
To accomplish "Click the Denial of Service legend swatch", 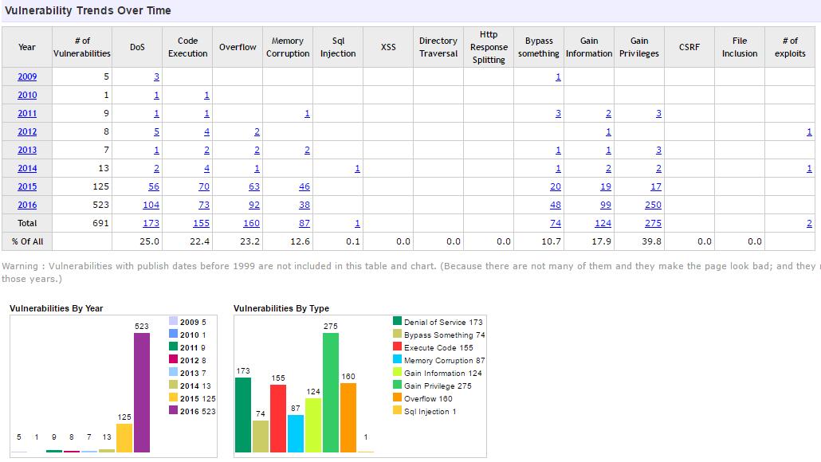I will [397, 322].
